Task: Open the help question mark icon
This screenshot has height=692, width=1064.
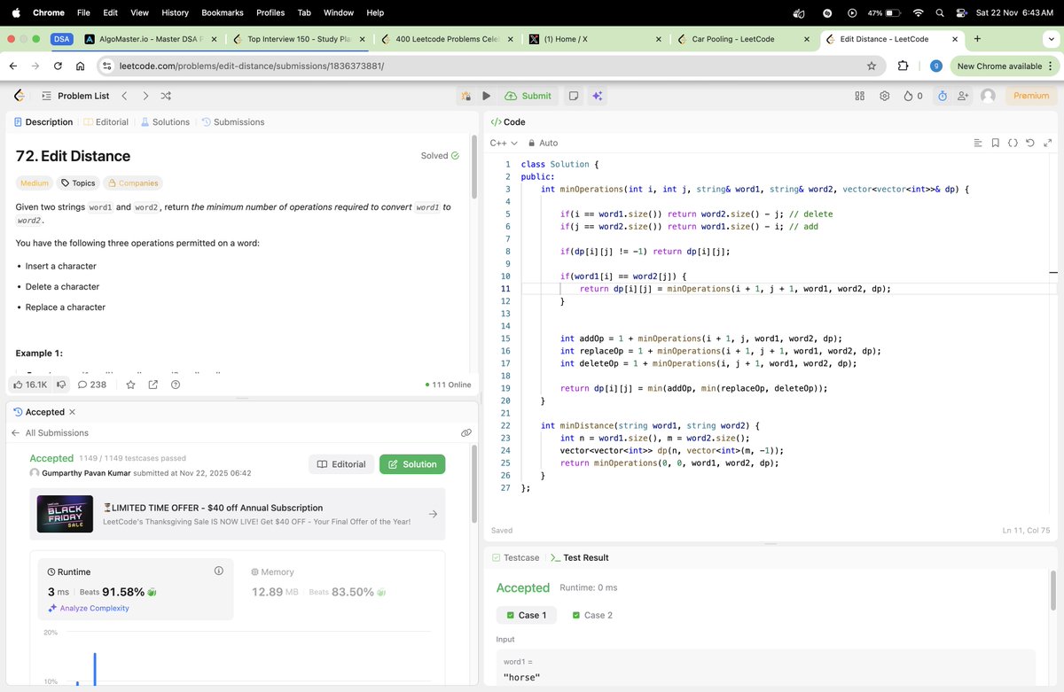Action: [176, 385]
